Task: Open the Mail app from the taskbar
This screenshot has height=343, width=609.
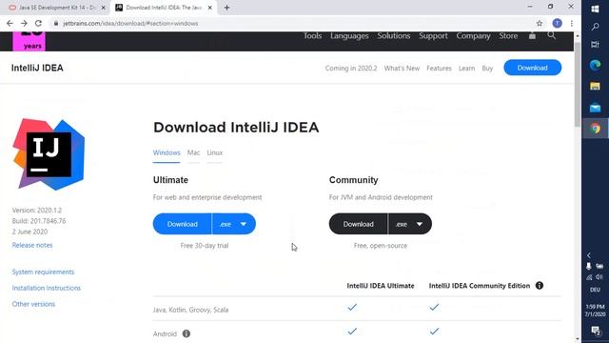Action: tap(595, 108)
